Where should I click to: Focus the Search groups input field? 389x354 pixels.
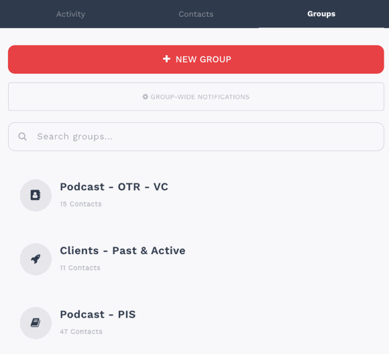pyautogui.click(x=196, y=136)
